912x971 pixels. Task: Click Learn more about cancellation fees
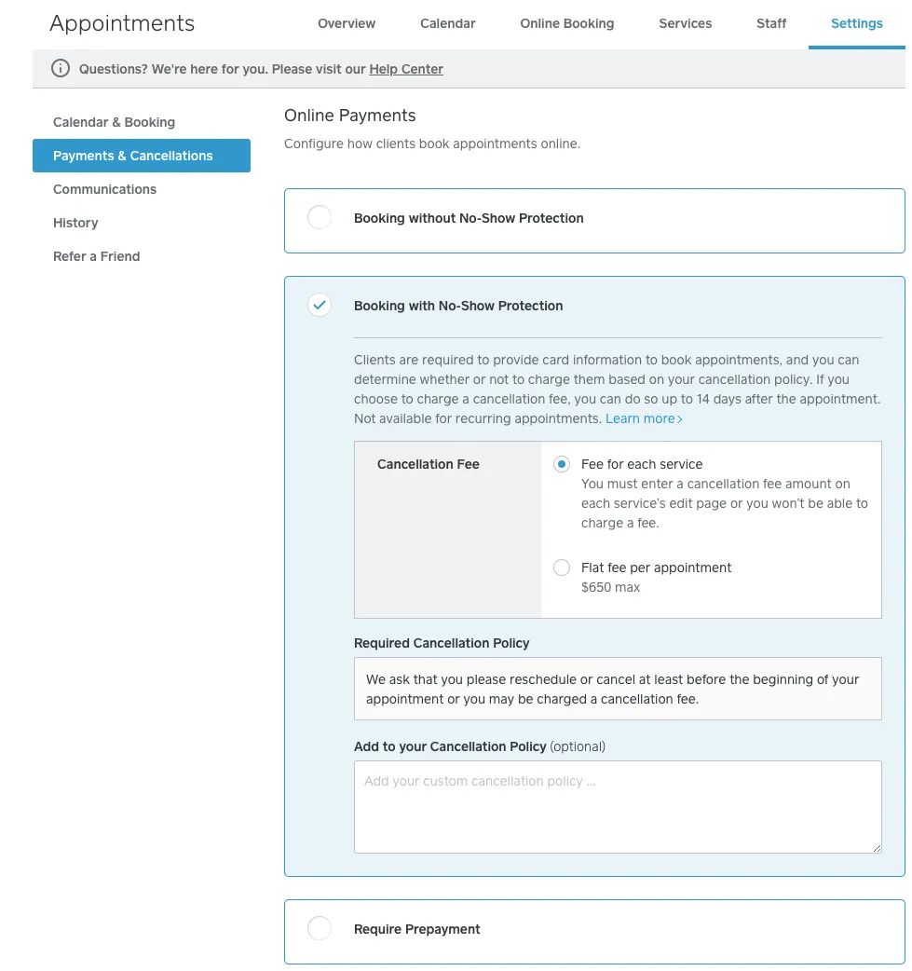[x=639, y=418]
